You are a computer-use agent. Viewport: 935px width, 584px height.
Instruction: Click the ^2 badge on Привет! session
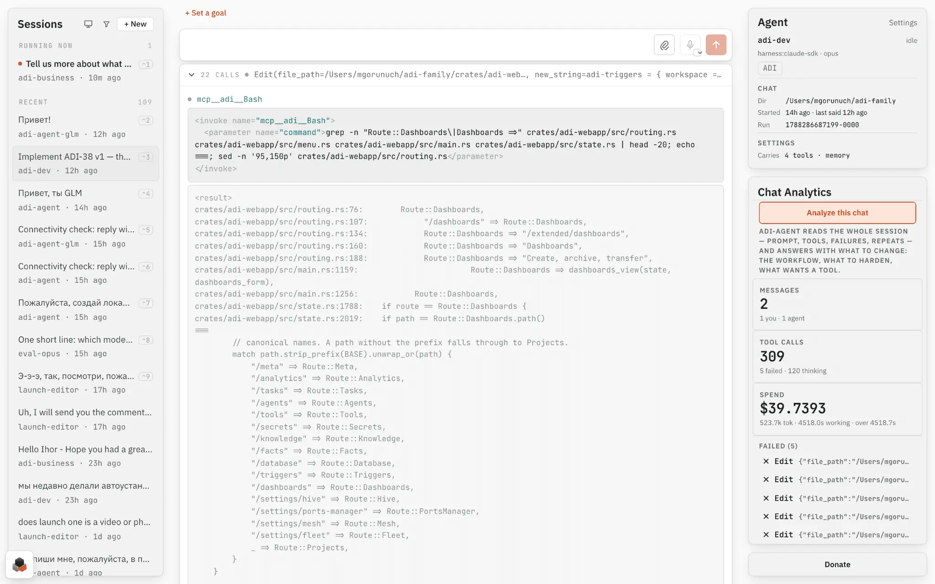[x=146, y=120]
